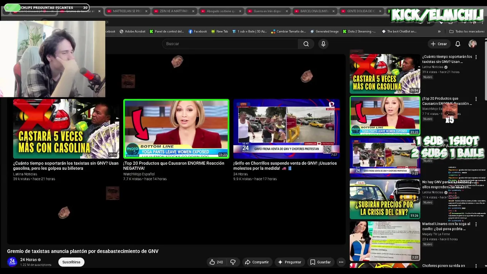This screenshot has height=274, width=487.
Task: Close the MATTKEELAN SE PRO tab
Action: 146,11
